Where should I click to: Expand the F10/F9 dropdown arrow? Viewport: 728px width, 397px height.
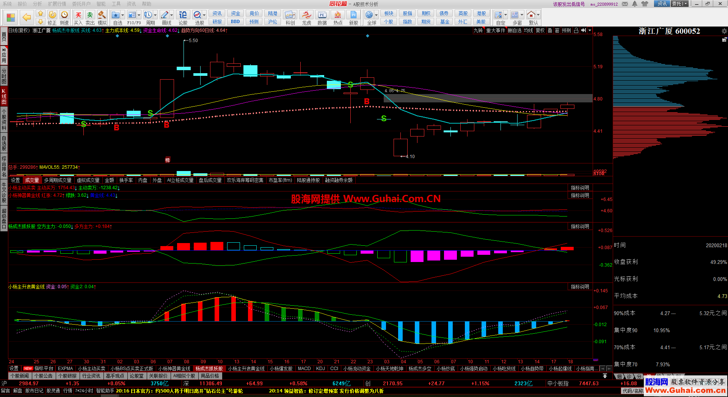[139, 15]
